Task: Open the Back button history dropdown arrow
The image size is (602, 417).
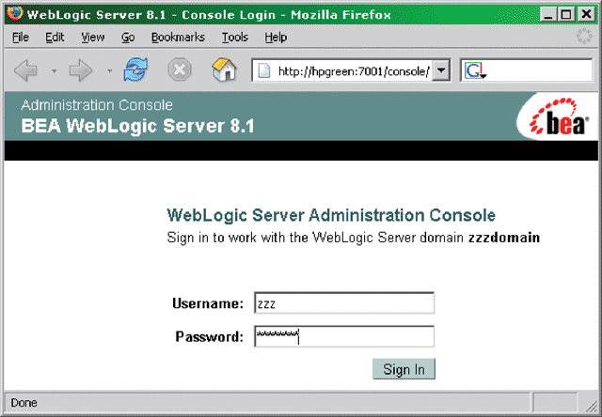Action: [54, 71]
